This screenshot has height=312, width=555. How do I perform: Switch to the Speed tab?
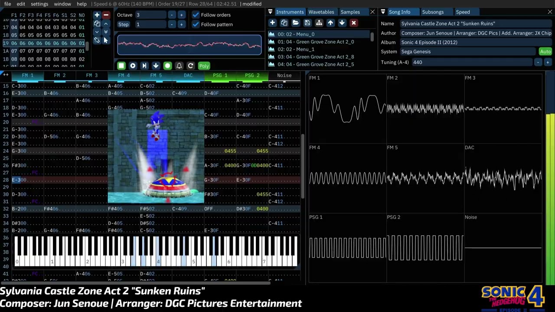pos(463,12)
